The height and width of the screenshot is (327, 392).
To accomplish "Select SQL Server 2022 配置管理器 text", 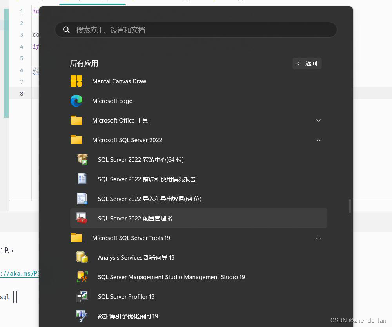I will [135, 219].
